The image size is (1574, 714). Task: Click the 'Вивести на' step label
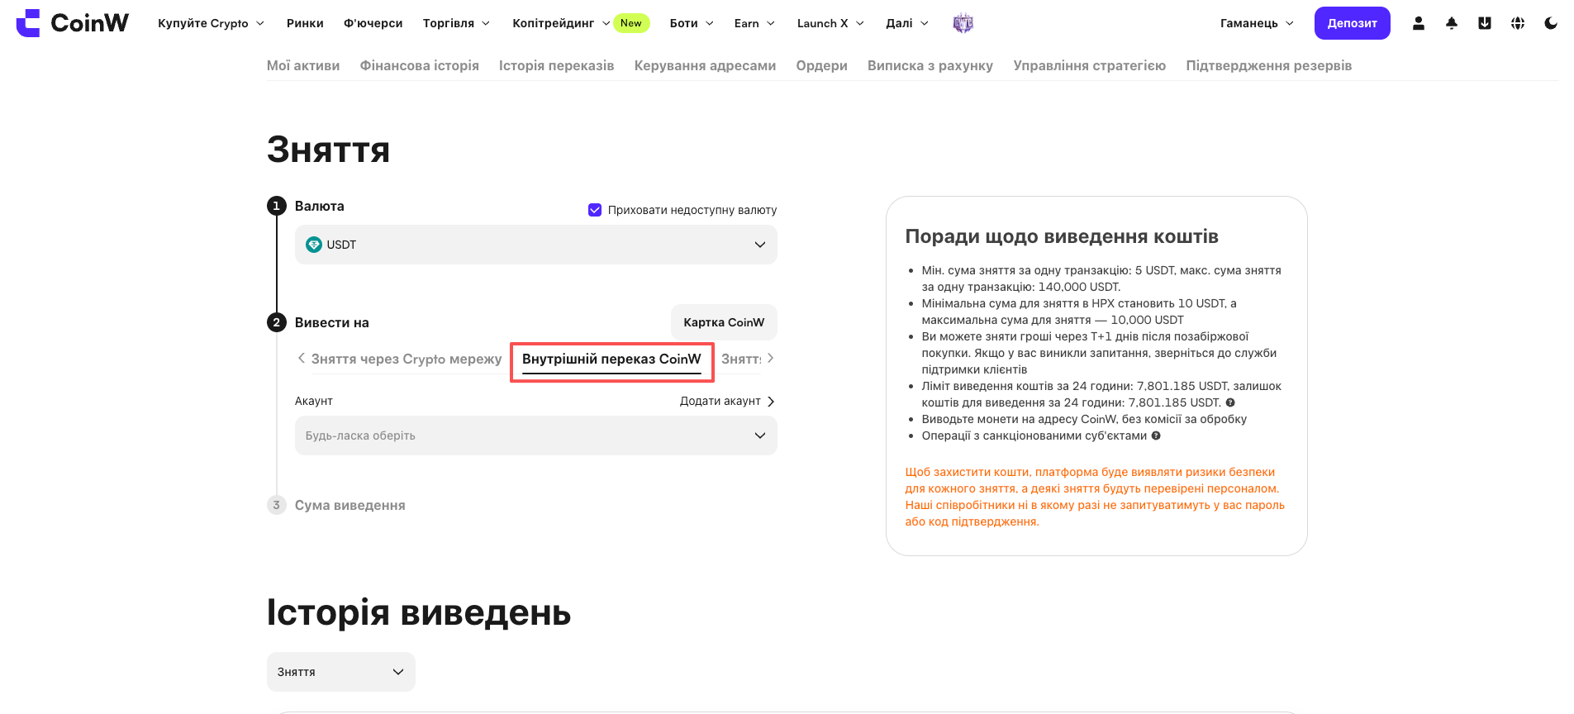[332, 322]
